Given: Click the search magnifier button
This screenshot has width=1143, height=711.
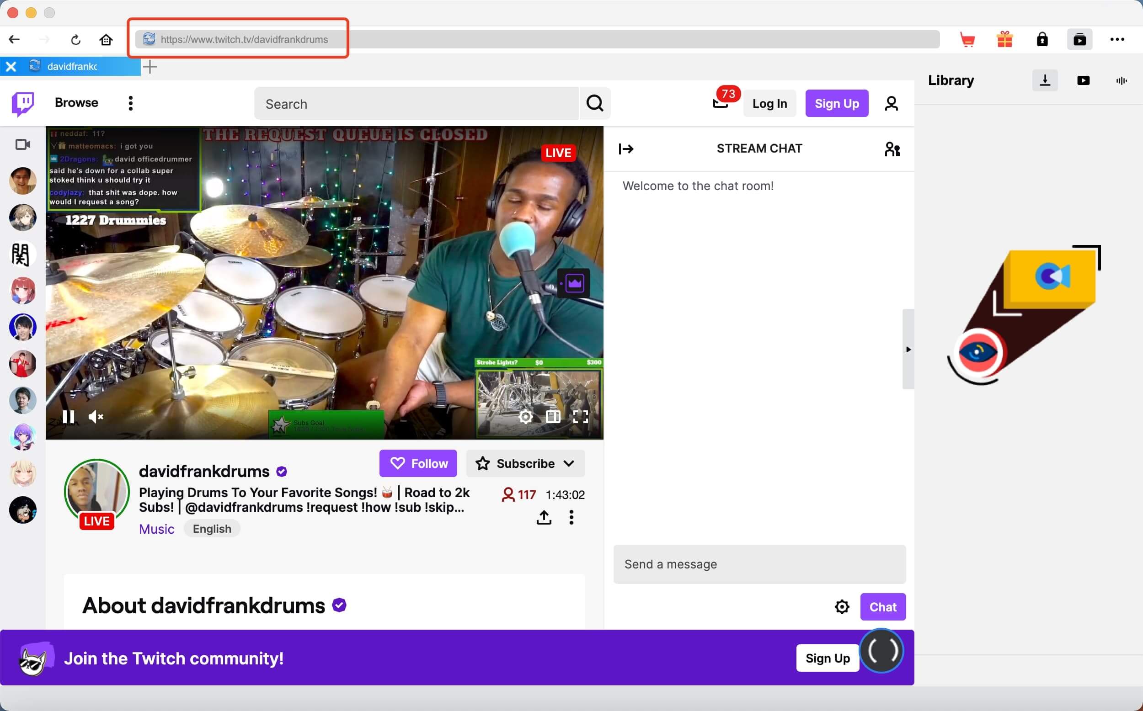Looking at the screenshot, I should point(594,103).
